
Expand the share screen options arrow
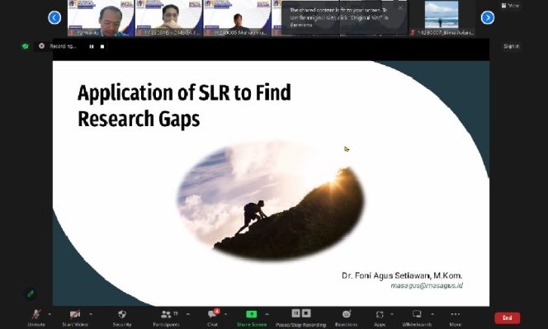267,314
